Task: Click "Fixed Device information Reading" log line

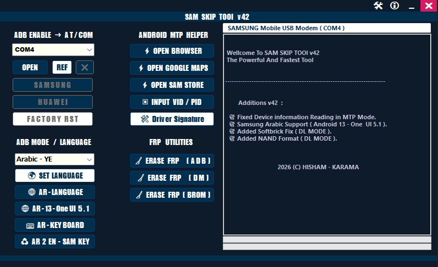Action: (x=303, y=117)
